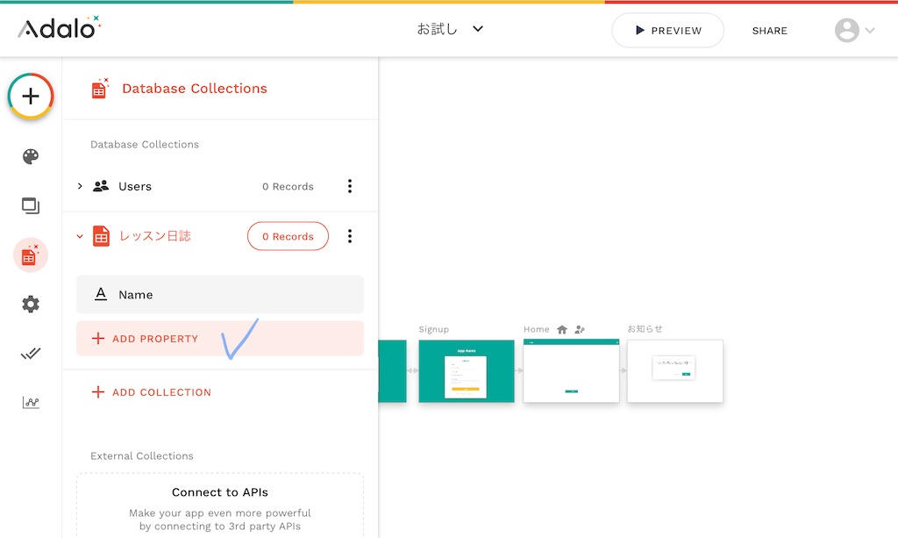
Task: Click the SHARE button
Action: (x=770, y=31)
